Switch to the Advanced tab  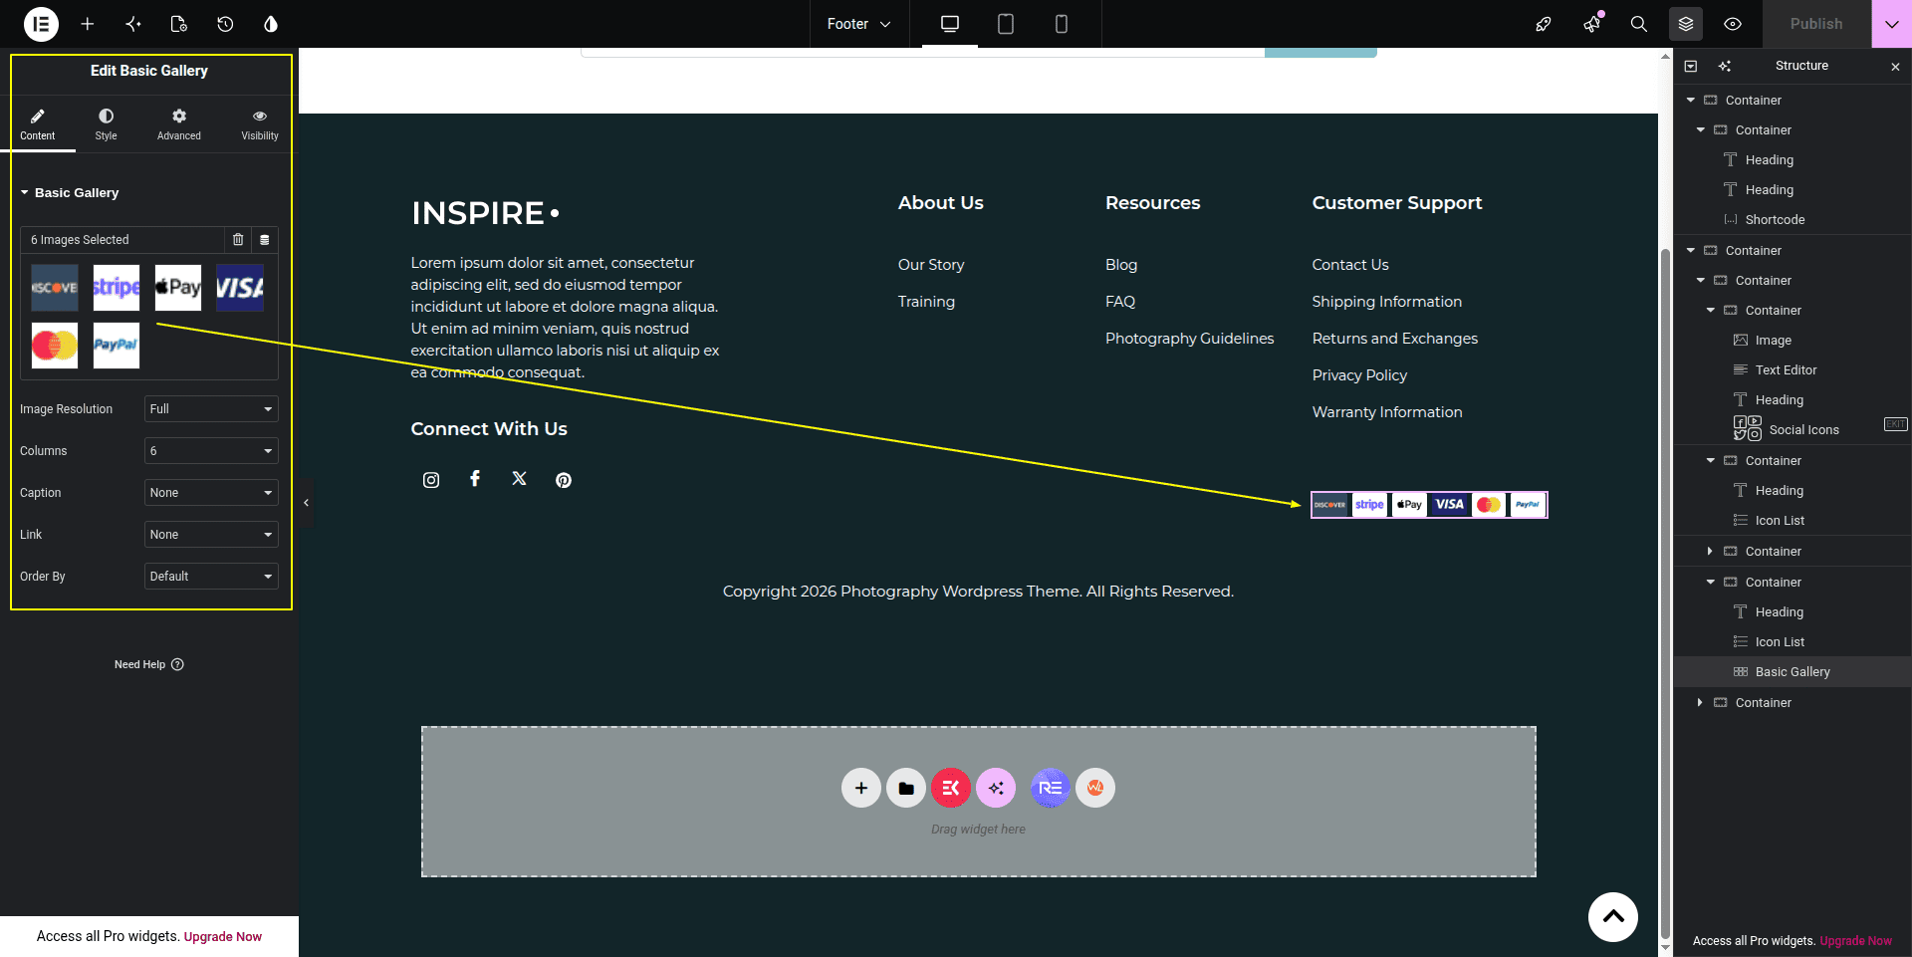pos(179,124)
